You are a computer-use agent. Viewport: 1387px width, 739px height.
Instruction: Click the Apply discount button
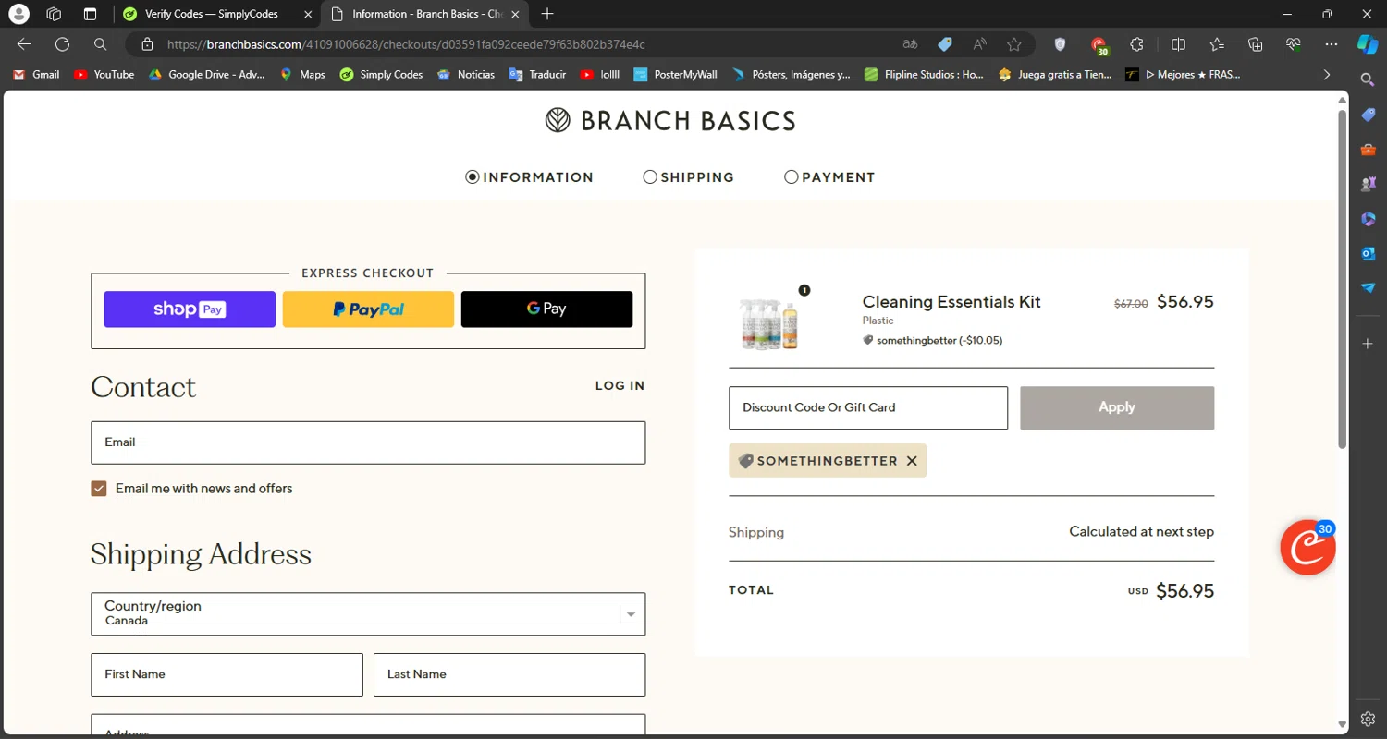click(x=1117, y=407)
